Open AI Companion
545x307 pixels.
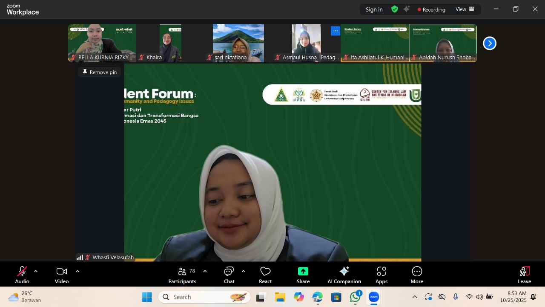coord(344,275)
